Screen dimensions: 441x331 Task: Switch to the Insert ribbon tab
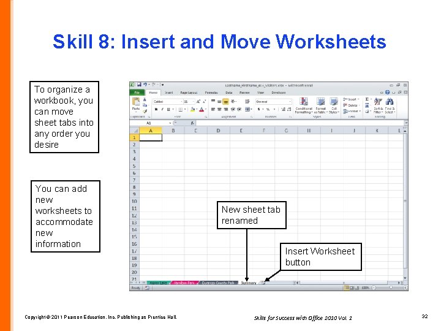(x=168, y=93)
